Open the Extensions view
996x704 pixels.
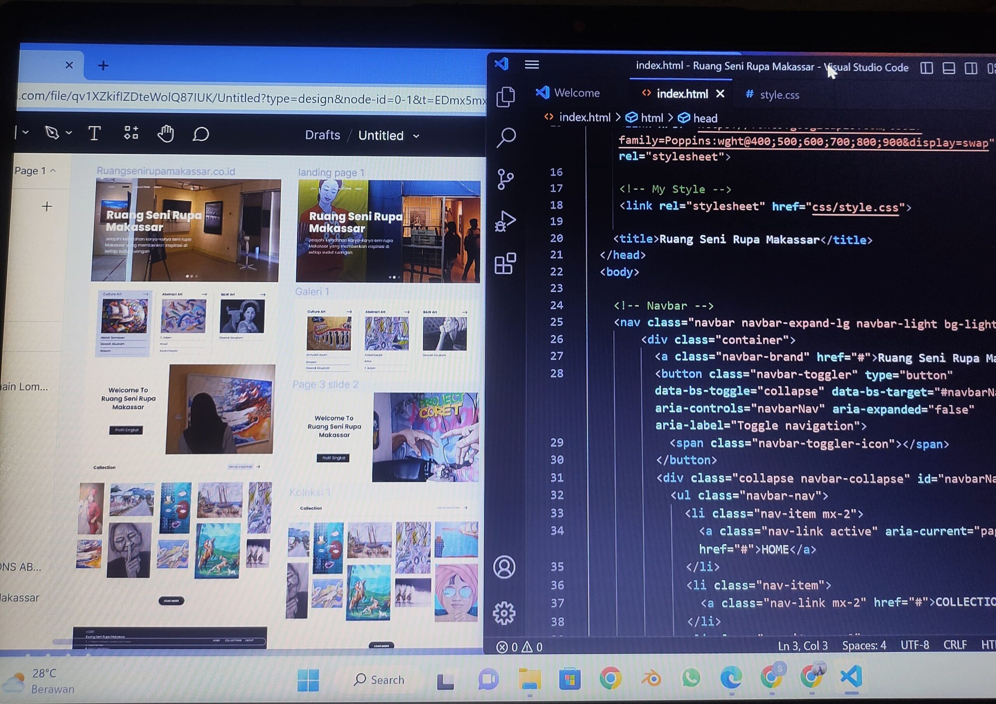[x=505, y=263]
